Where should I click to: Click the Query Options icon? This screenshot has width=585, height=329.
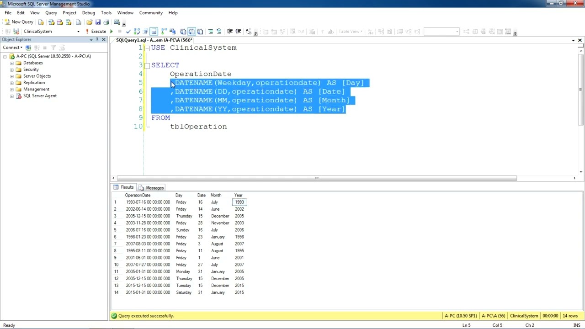(x=145, y=32)
